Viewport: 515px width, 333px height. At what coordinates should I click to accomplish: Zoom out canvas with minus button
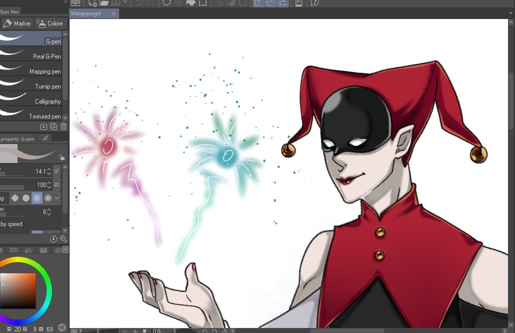(125, 330)
